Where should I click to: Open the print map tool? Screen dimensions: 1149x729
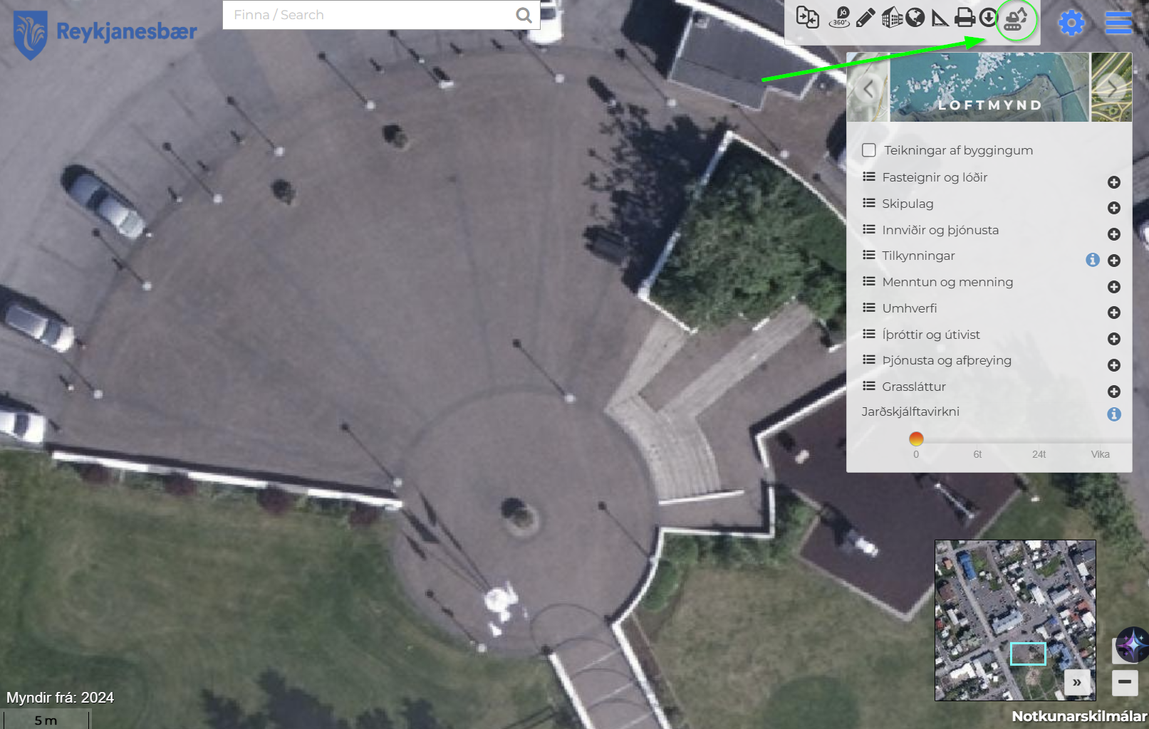(965, 17)
